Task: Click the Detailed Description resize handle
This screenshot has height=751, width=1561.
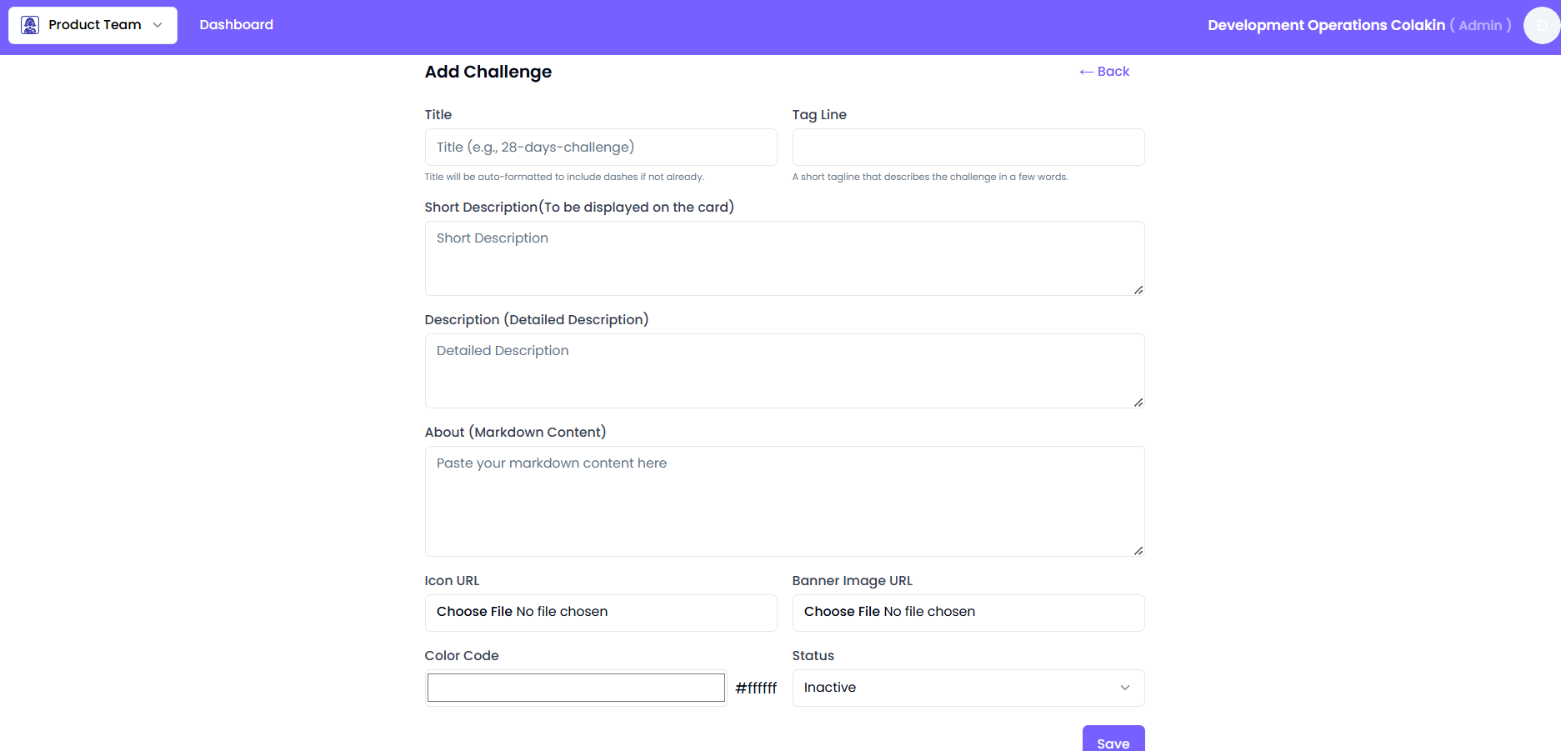Action: tap(1138, 402)
